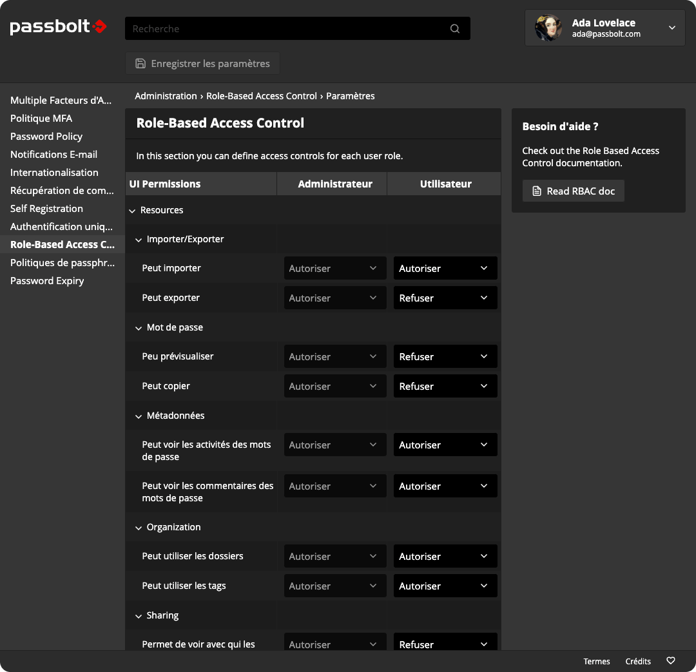Click Ada Lovelace's avatar picture
The height and width of the screenshot is (672, 696).
tap(548, 28)
